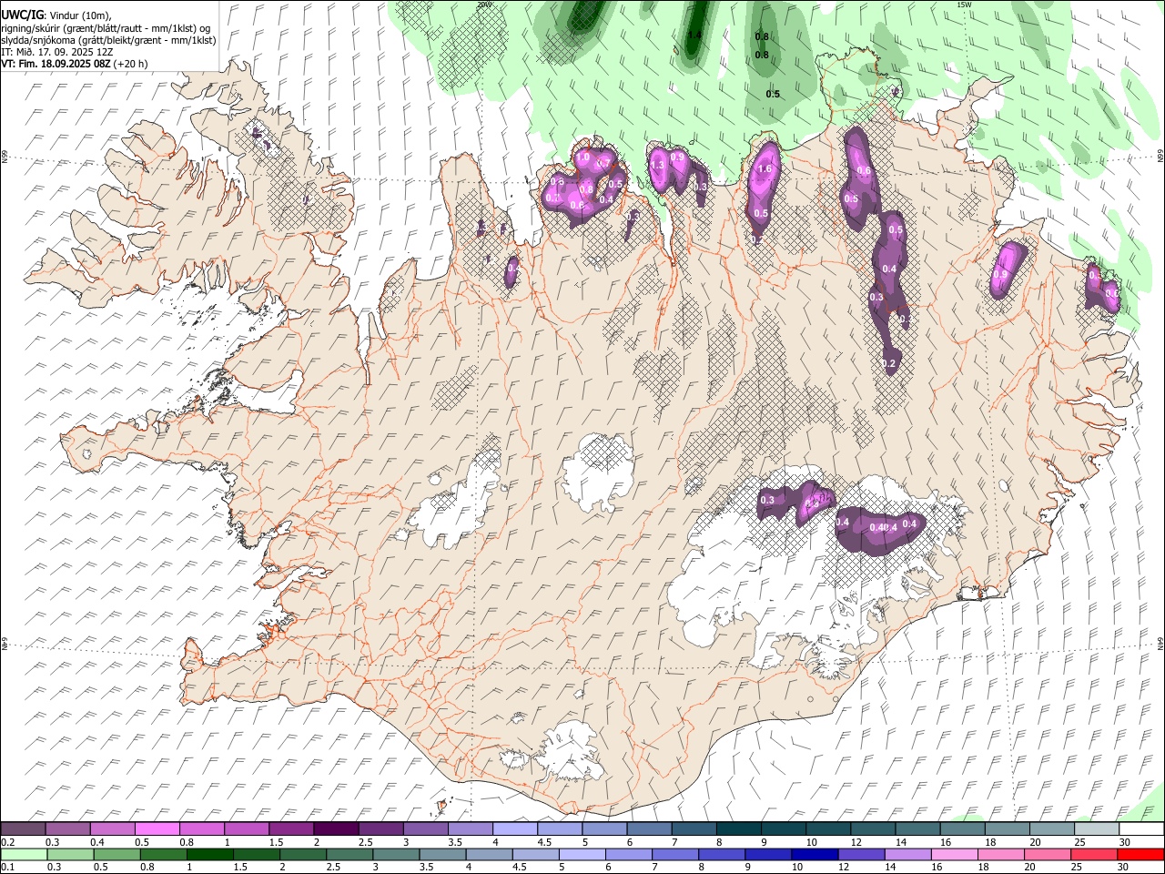1165x874 pixels.
Task: Click the 'UWC/IG: Vindur (10m)' title text
Action: click(56, 15)
